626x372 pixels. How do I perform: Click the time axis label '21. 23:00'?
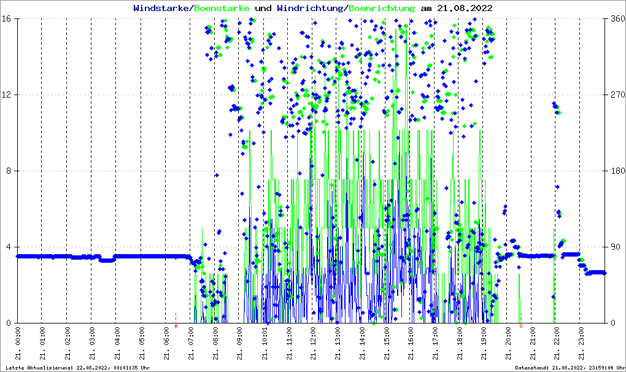(x=582, y=343)
